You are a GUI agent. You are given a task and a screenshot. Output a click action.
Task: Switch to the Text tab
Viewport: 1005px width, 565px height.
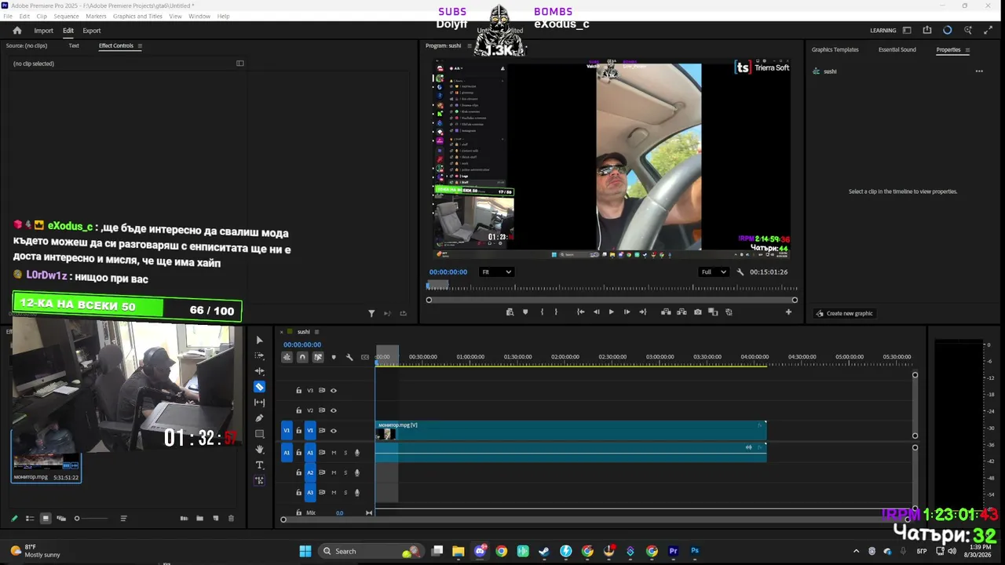74,46
